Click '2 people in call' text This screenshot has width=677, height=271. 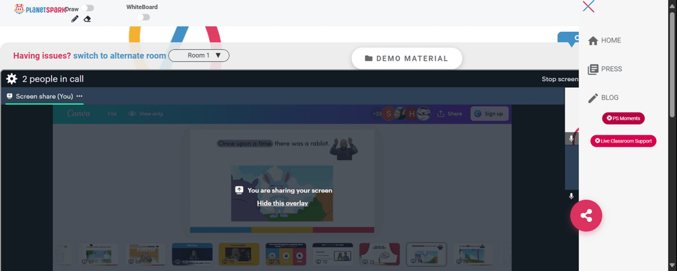pyautogui.click(x=53, y=79)
